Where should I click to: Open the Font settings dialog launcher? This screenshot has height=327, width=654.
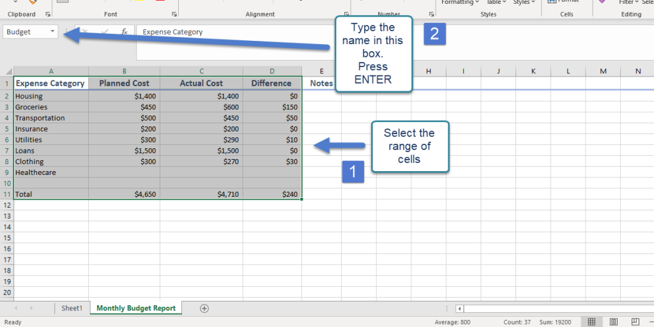pyautogui.click(x=174, y=15)
